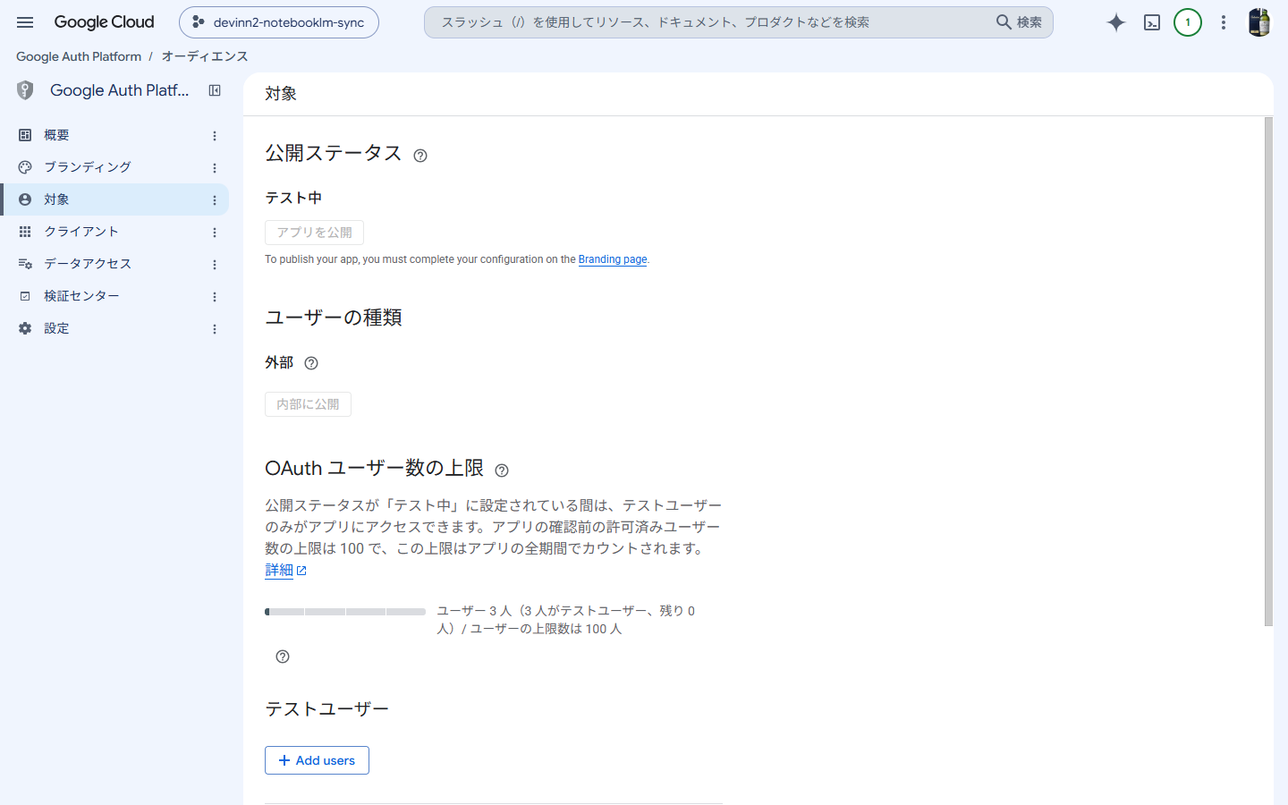Open the top bar three-dot settings menu
Viewport: 1288px width, 805px height.
coord(1224,22)
